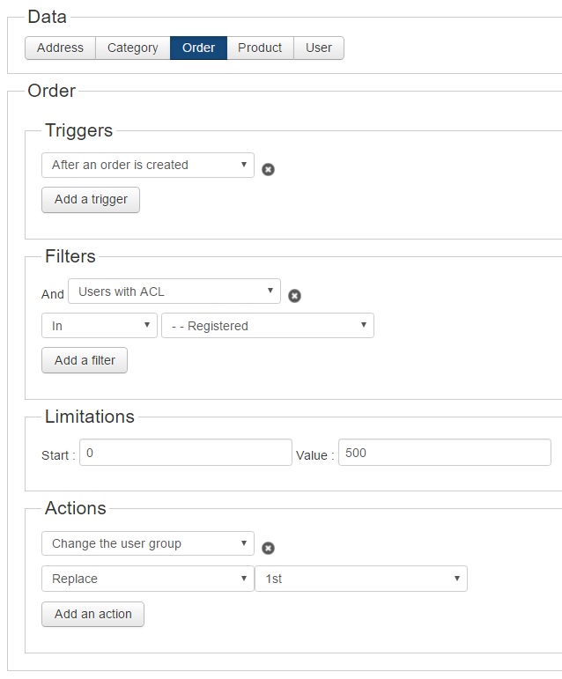Expand the 'Change the user group' dropdown
This screenshot has width=562, height=679.
pyautogui.click(x=148, y=543)
